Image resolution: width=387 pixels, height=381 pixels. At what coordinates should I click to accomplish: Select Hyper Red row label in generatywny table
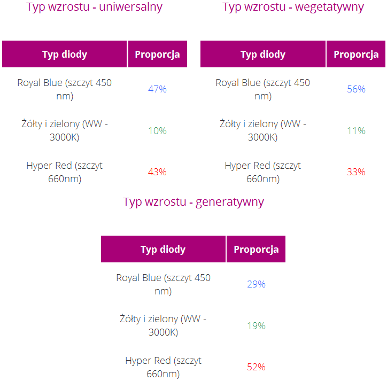164,367
